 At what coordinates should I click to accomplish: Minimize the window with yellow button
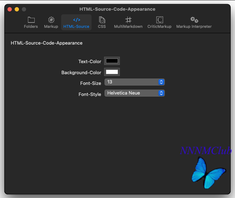(x=17, y=9)
